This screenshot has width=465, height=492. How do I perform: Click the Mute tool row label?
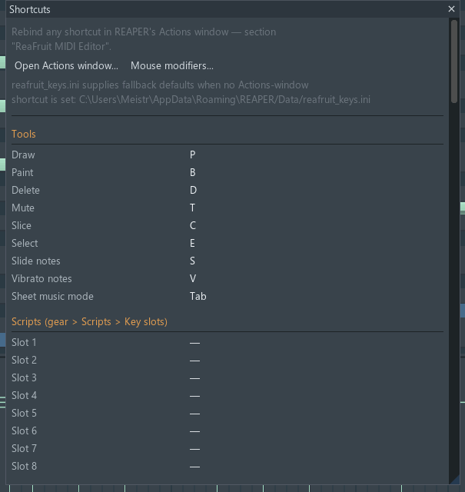tap(23, 208)
